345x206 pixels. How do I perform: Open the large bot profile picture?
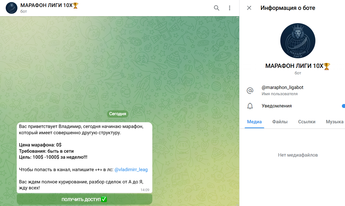pos(298,41)
